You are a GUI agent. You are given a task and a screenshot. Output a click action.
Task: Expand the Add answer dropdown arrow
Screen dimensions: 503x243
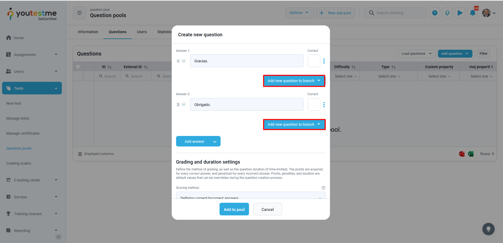click(215, 141)
